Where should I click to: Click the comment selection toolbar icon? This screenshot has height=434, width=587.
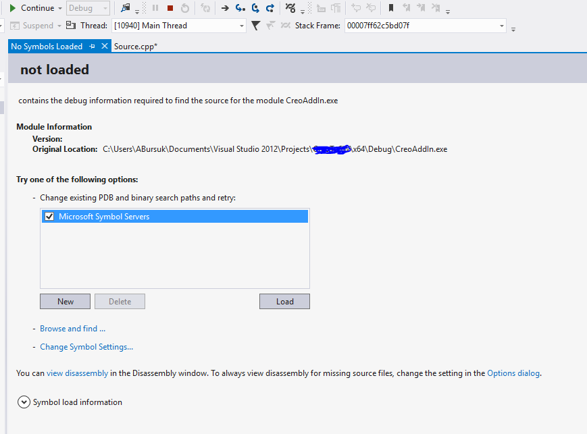click(x=356, y=8)
